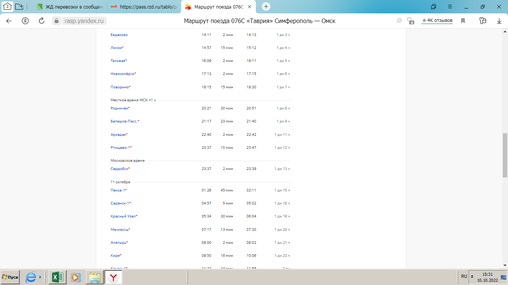Open Excel from the taskbar
Screen dimensions: 508x285
(58, 277)
